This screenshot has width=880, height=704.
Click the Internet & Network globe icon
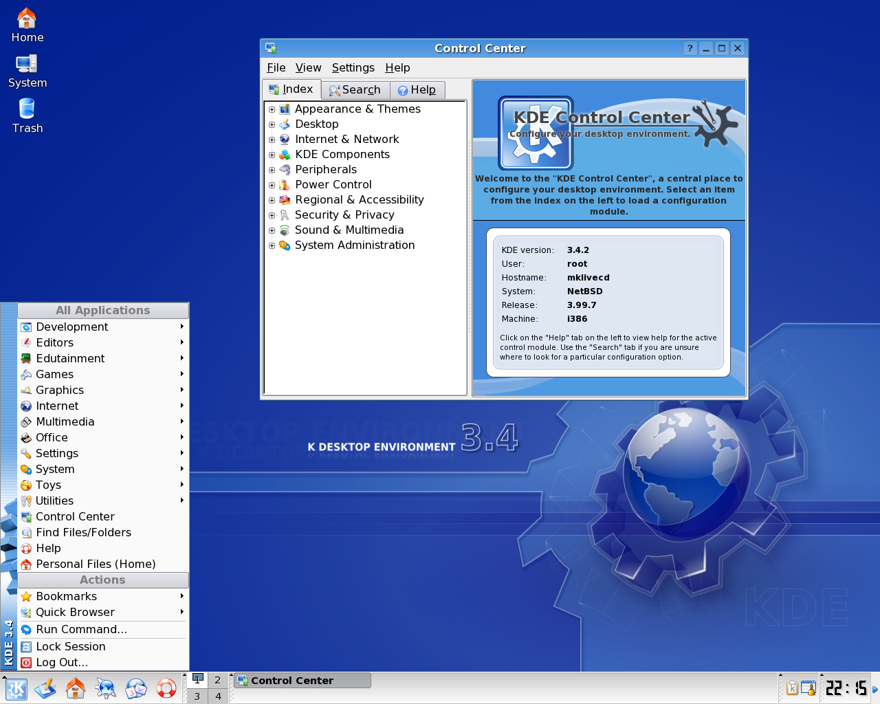(x=285, y=139)
